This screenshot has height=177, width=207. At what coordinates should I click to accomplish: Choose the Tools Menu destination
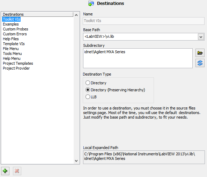(13, 54)
